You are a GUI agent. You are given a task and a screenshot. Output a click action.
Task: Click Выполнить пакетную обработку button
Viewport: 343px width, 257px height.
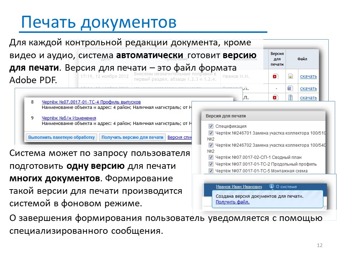tap(61, 137)
